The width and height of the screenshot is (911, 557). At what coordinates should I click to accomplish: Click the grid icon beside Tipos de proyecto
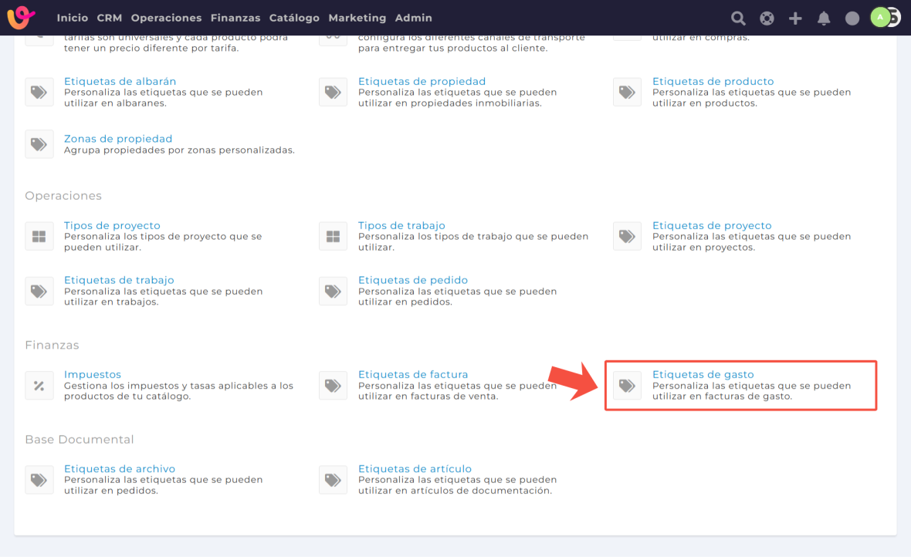pos(39,236)
